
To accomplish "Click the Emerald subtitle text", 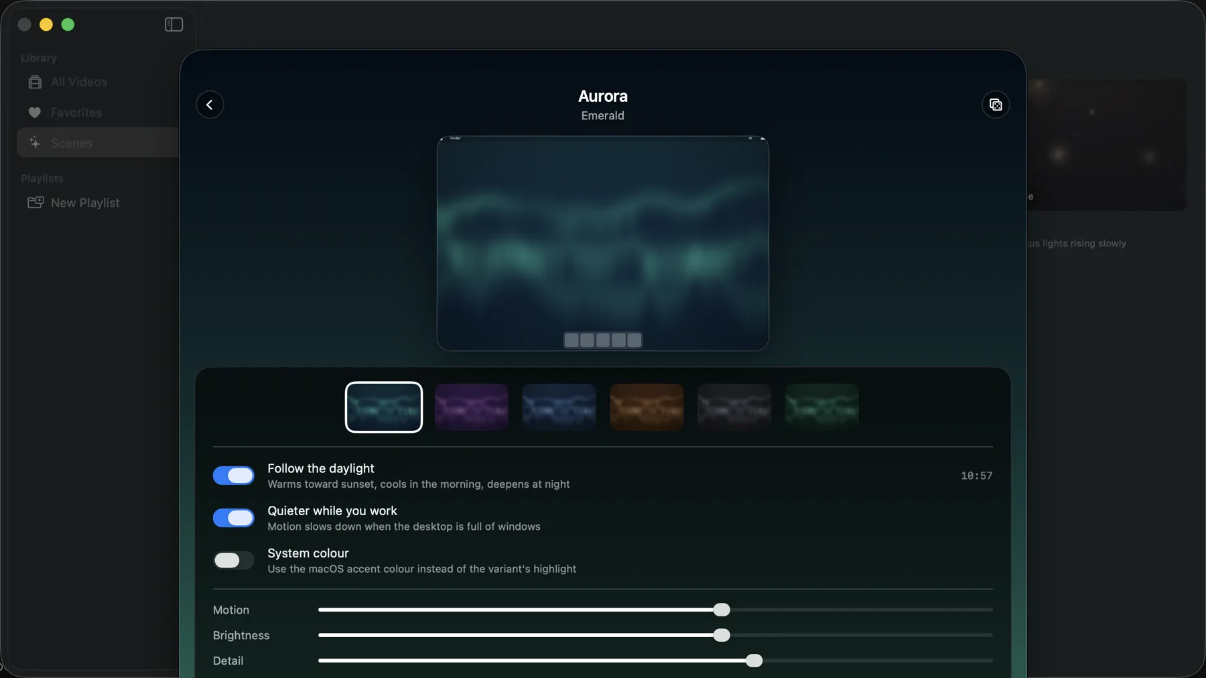I will tap(603, 115).
